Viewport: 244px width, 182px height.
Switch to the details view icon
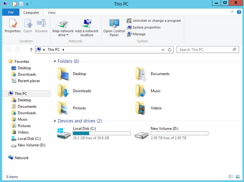point(231,177)
